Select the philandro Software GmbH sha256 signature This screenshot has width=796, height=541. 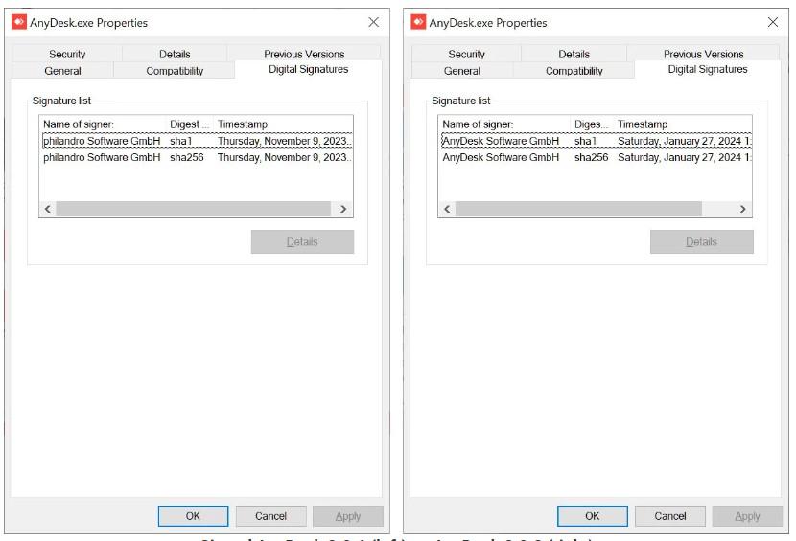point(101,157)
